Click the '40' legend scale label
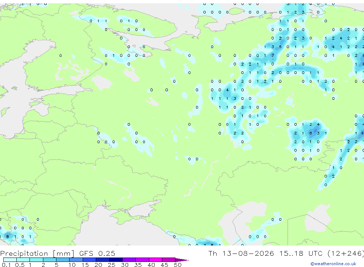This screenshot has width=364, height=267. (151, 265)
